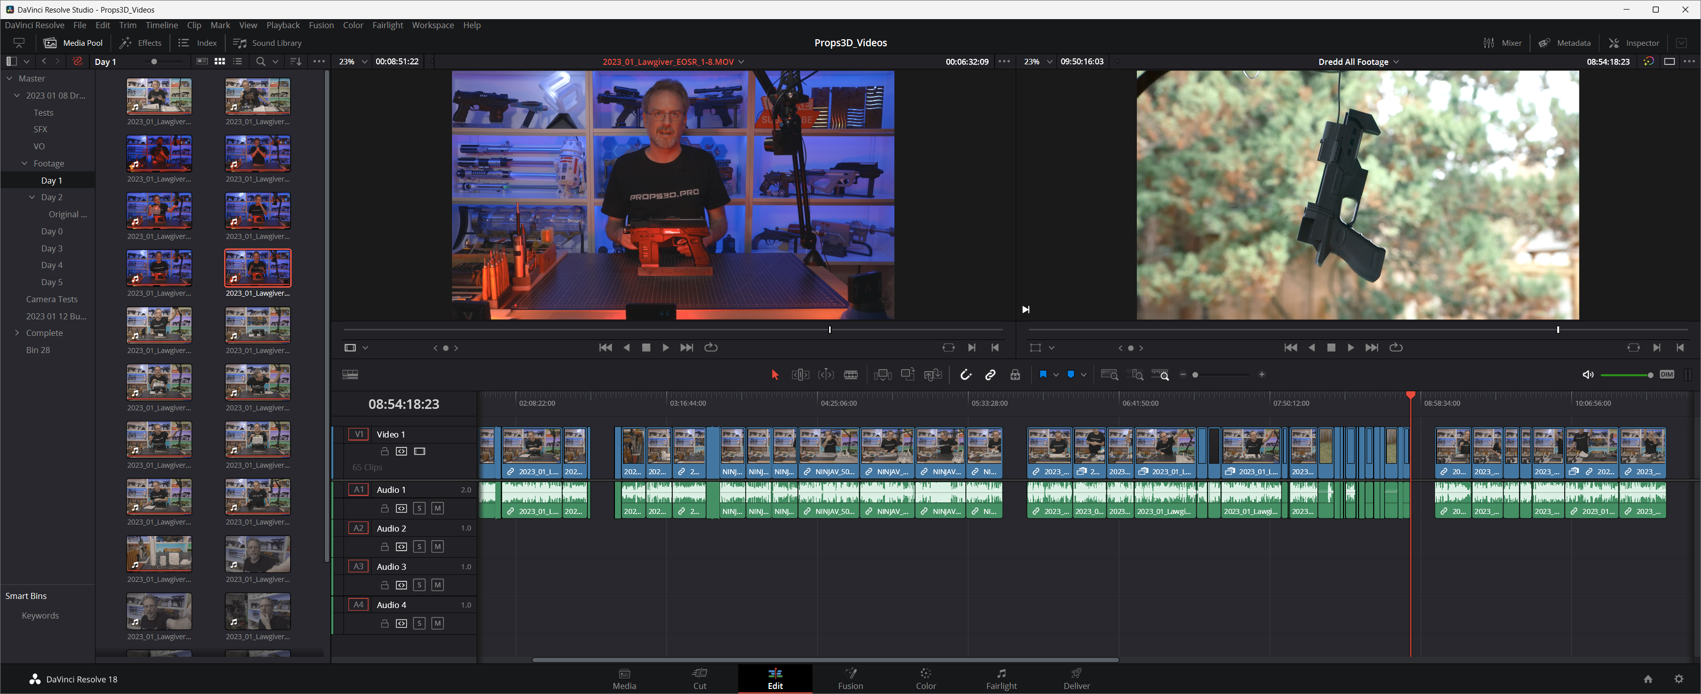Viewport: 1701px width, 694px height.
Task: Click the Detail Zoom icon
Action: [x=1135, y=375]
